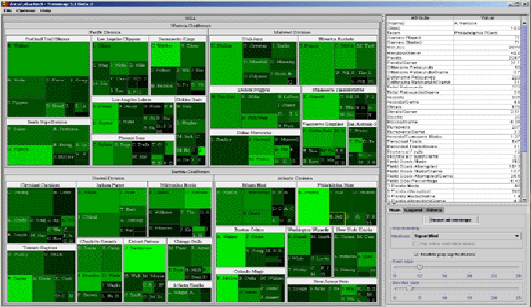Click the Houston Rockets team header
Image resolution: width=531 pixels, height=307 pixels.
(x=338, y=39)
